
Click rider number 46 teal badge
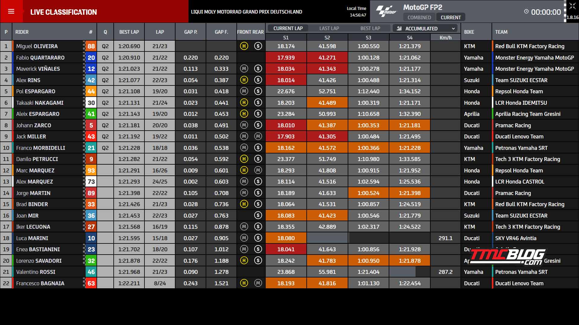tap(91, 272)
